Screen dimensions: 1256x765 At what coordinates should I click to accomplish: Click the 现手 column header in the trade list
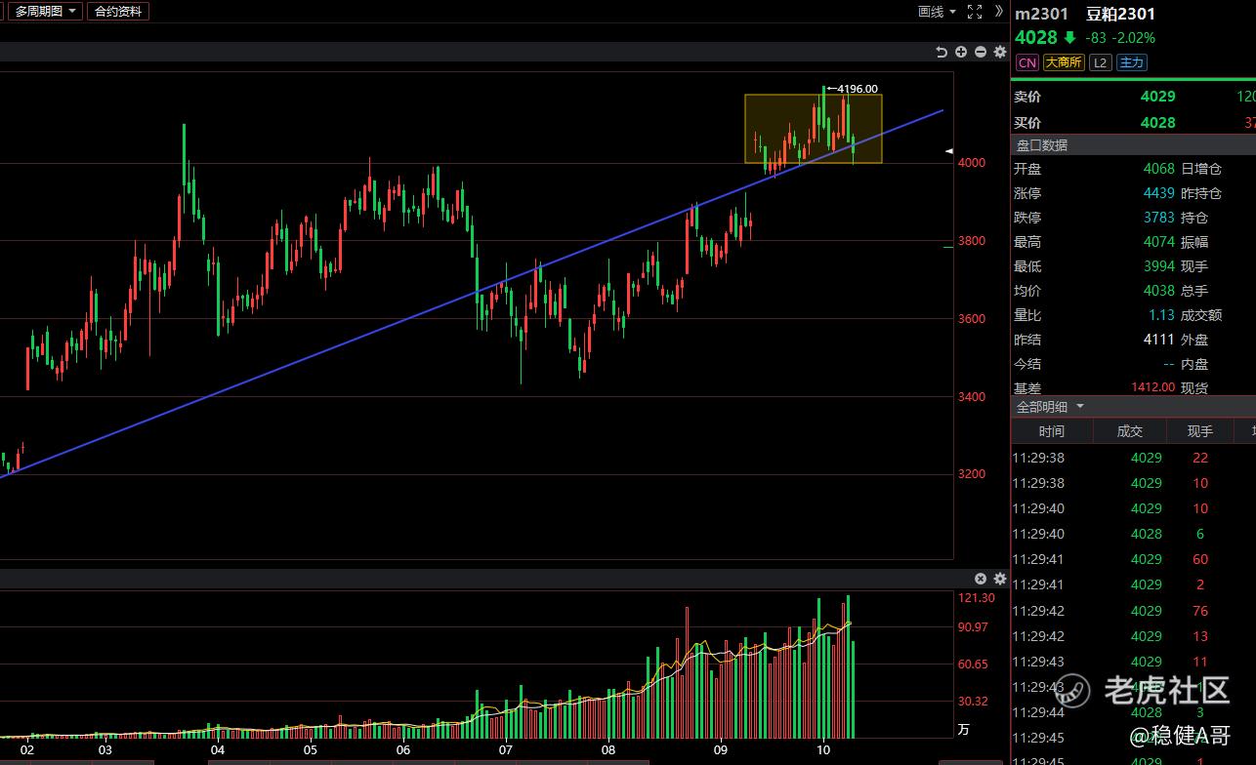point(1200,431)
